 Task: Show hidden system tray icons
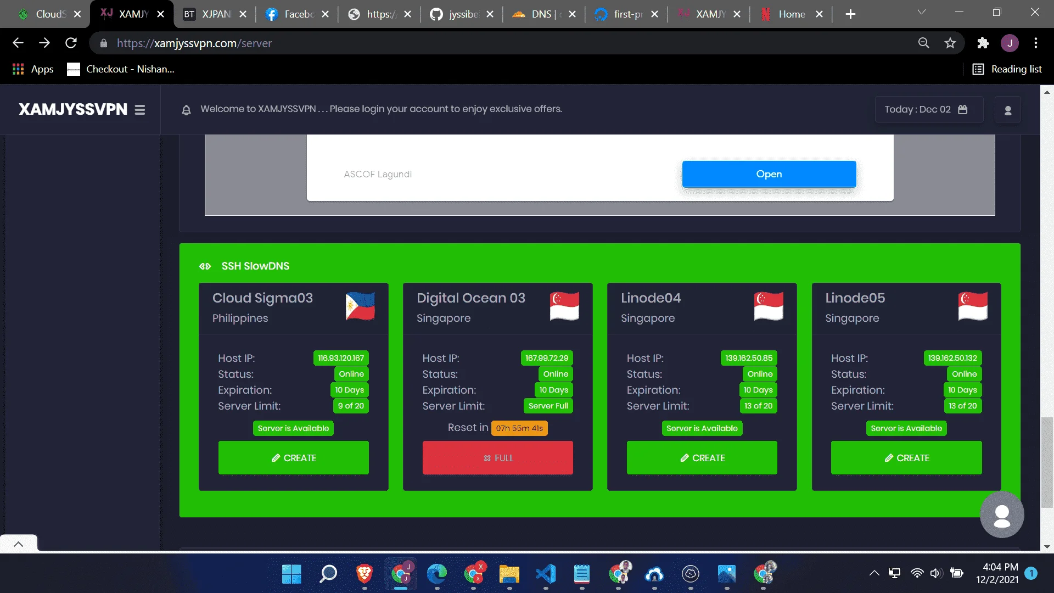point(874,573)
